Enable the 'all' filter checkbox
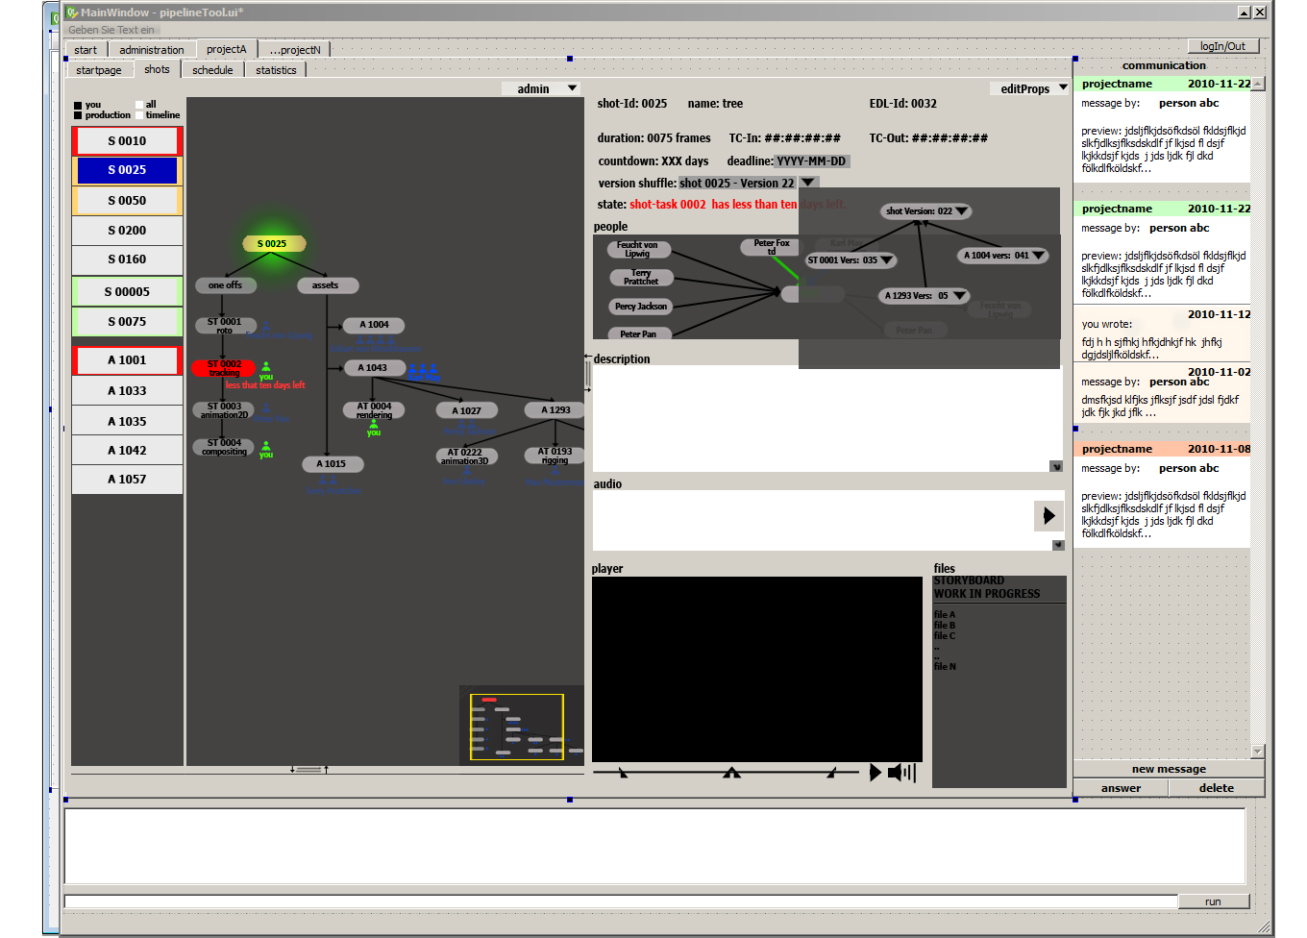 [x=139, y=105]
